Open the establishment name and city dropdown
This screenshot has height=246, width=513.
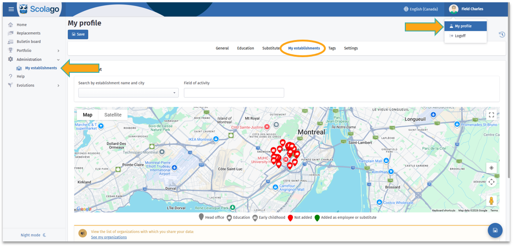[x=128, y=93]
